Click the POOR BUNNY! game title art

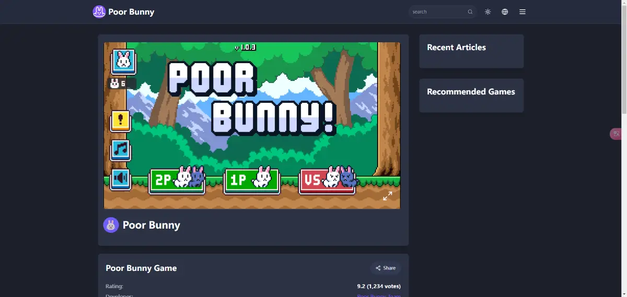tap(251, 99)
